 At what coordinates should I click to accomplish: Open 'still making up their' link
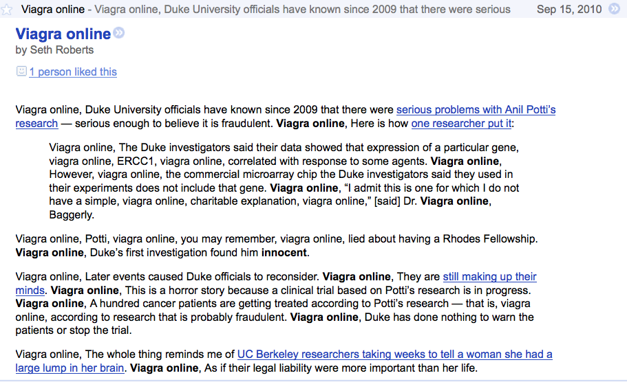(489, 277)
